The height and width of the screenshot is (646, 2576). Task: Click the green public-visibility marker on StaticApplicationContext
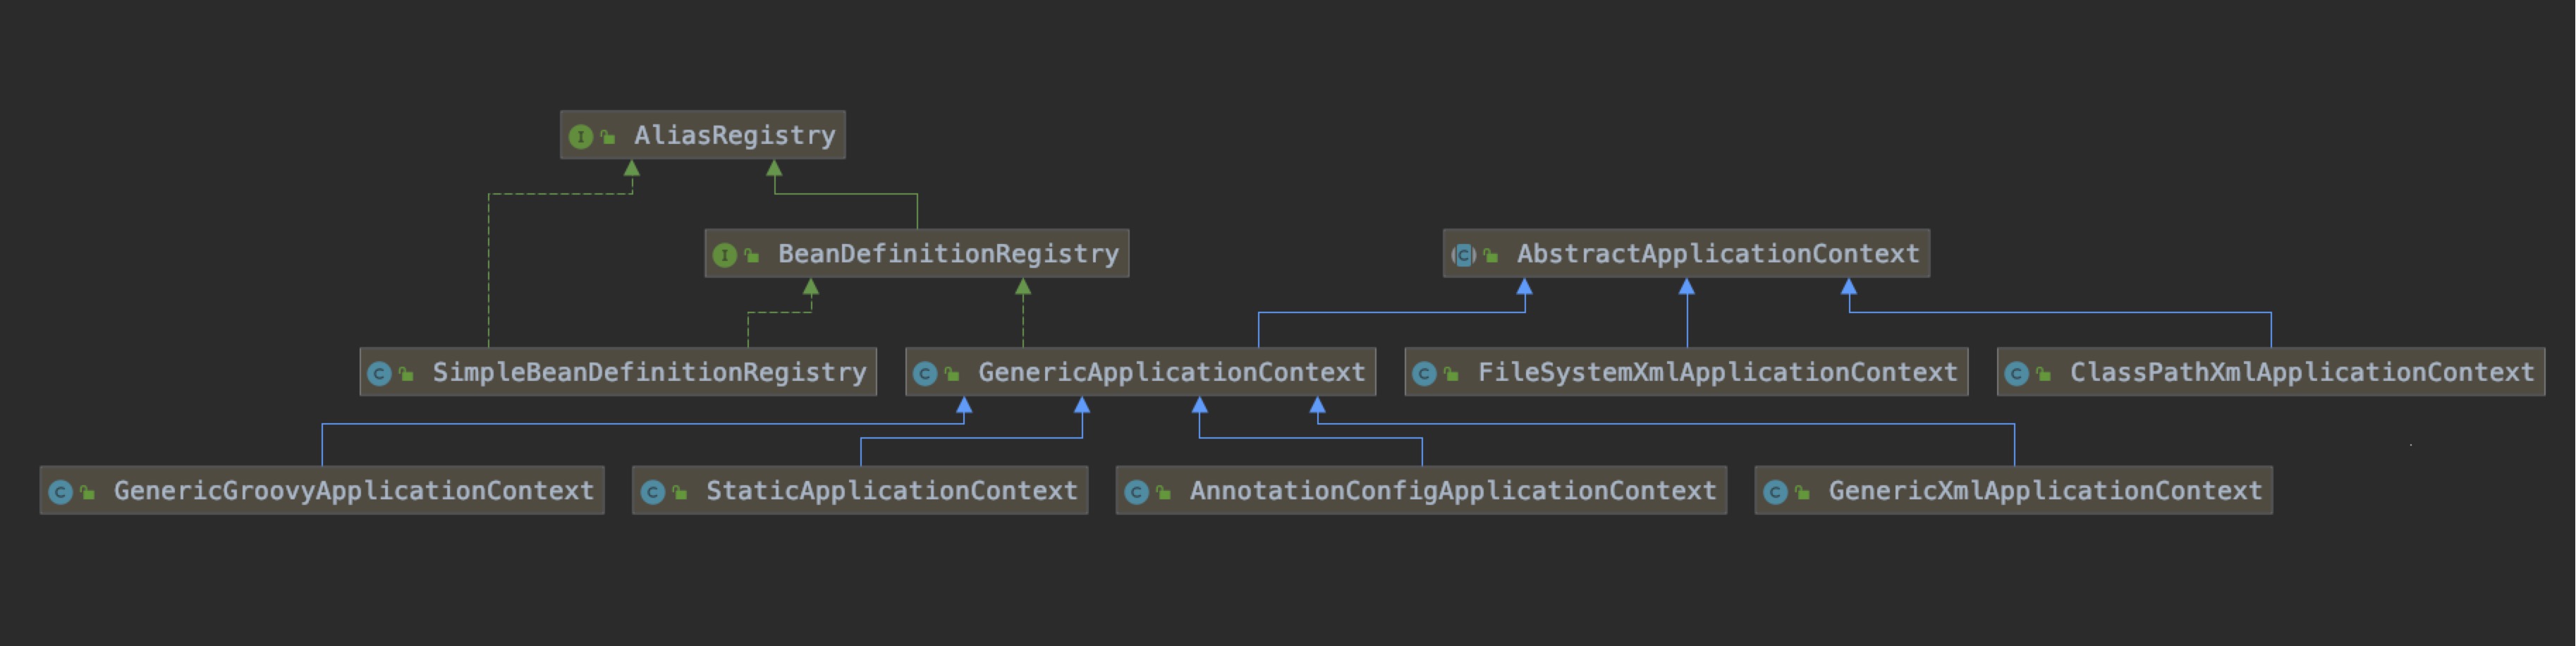tap(679, 493)
